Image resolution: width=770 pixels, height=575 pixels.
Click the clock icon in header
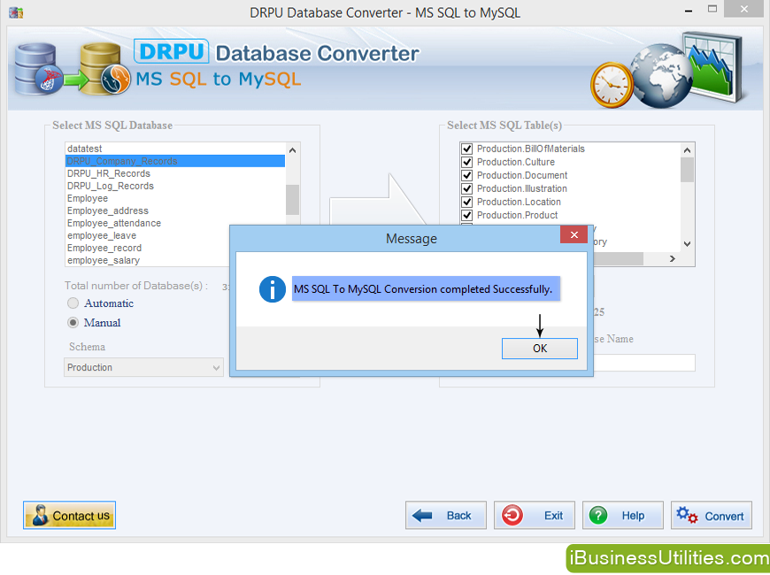point(612,85)
